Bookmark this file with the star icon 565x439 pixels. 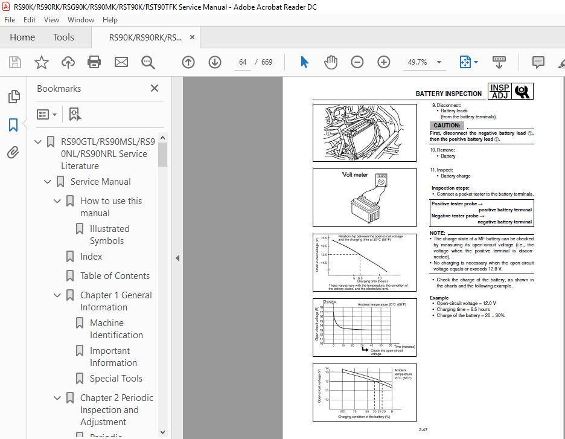[x=42, y=62]
